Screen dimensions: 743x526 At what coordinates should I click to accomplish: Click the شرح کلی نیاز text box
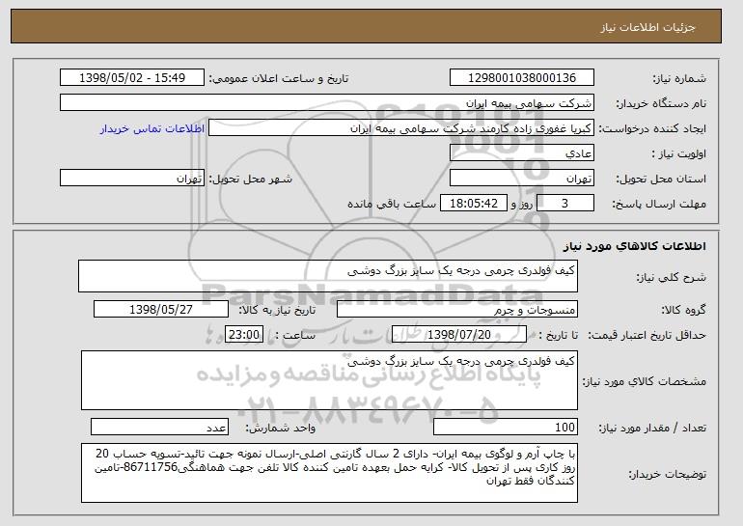(328, 276)
